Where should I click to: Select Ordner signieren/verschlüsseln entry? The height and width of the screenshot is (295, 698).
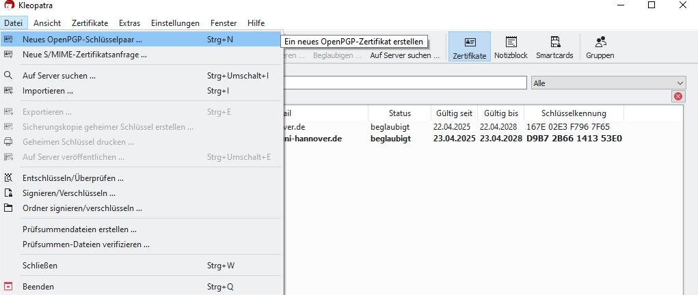[x=141, y=208]
